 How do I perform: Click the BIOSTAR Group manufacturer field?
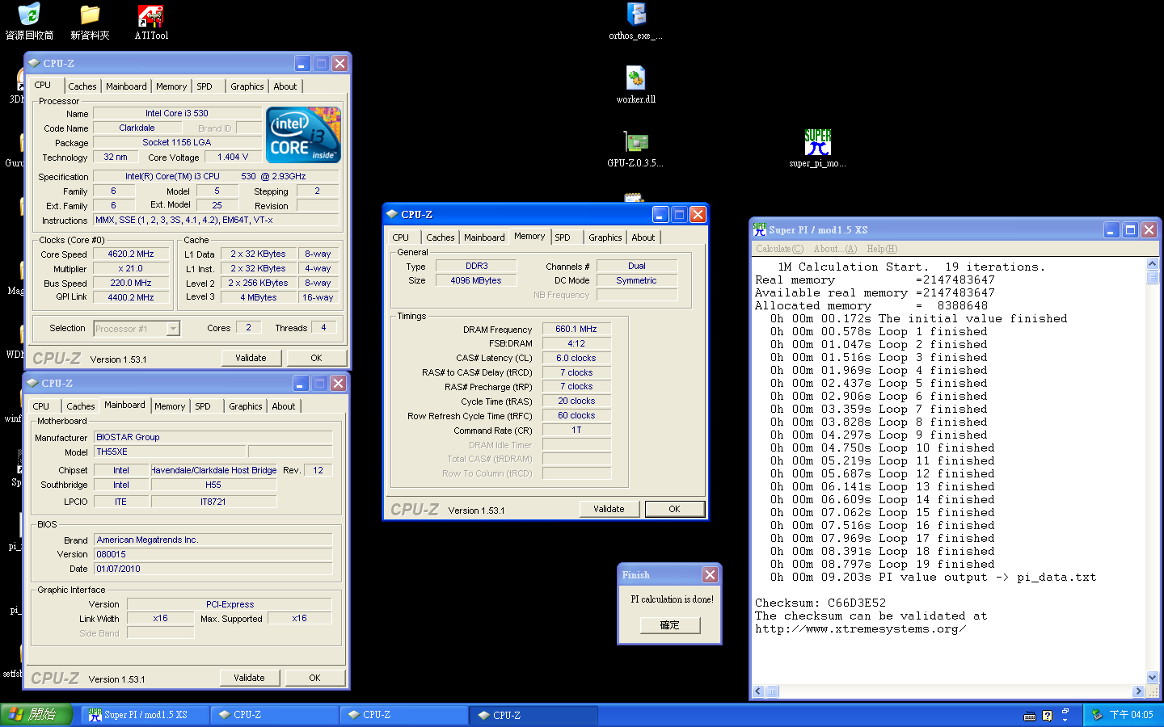[x=213, y=437]
